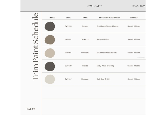Click the Teakwood paint name
Image resolution: width=166 pixels, height=115 pixels.
pos(85,39)
